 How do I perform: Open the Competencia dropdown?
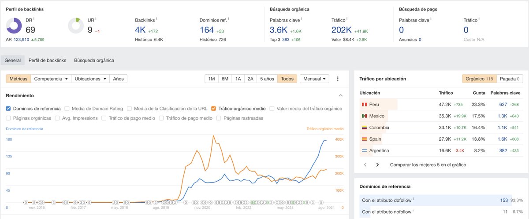[51, 79]
